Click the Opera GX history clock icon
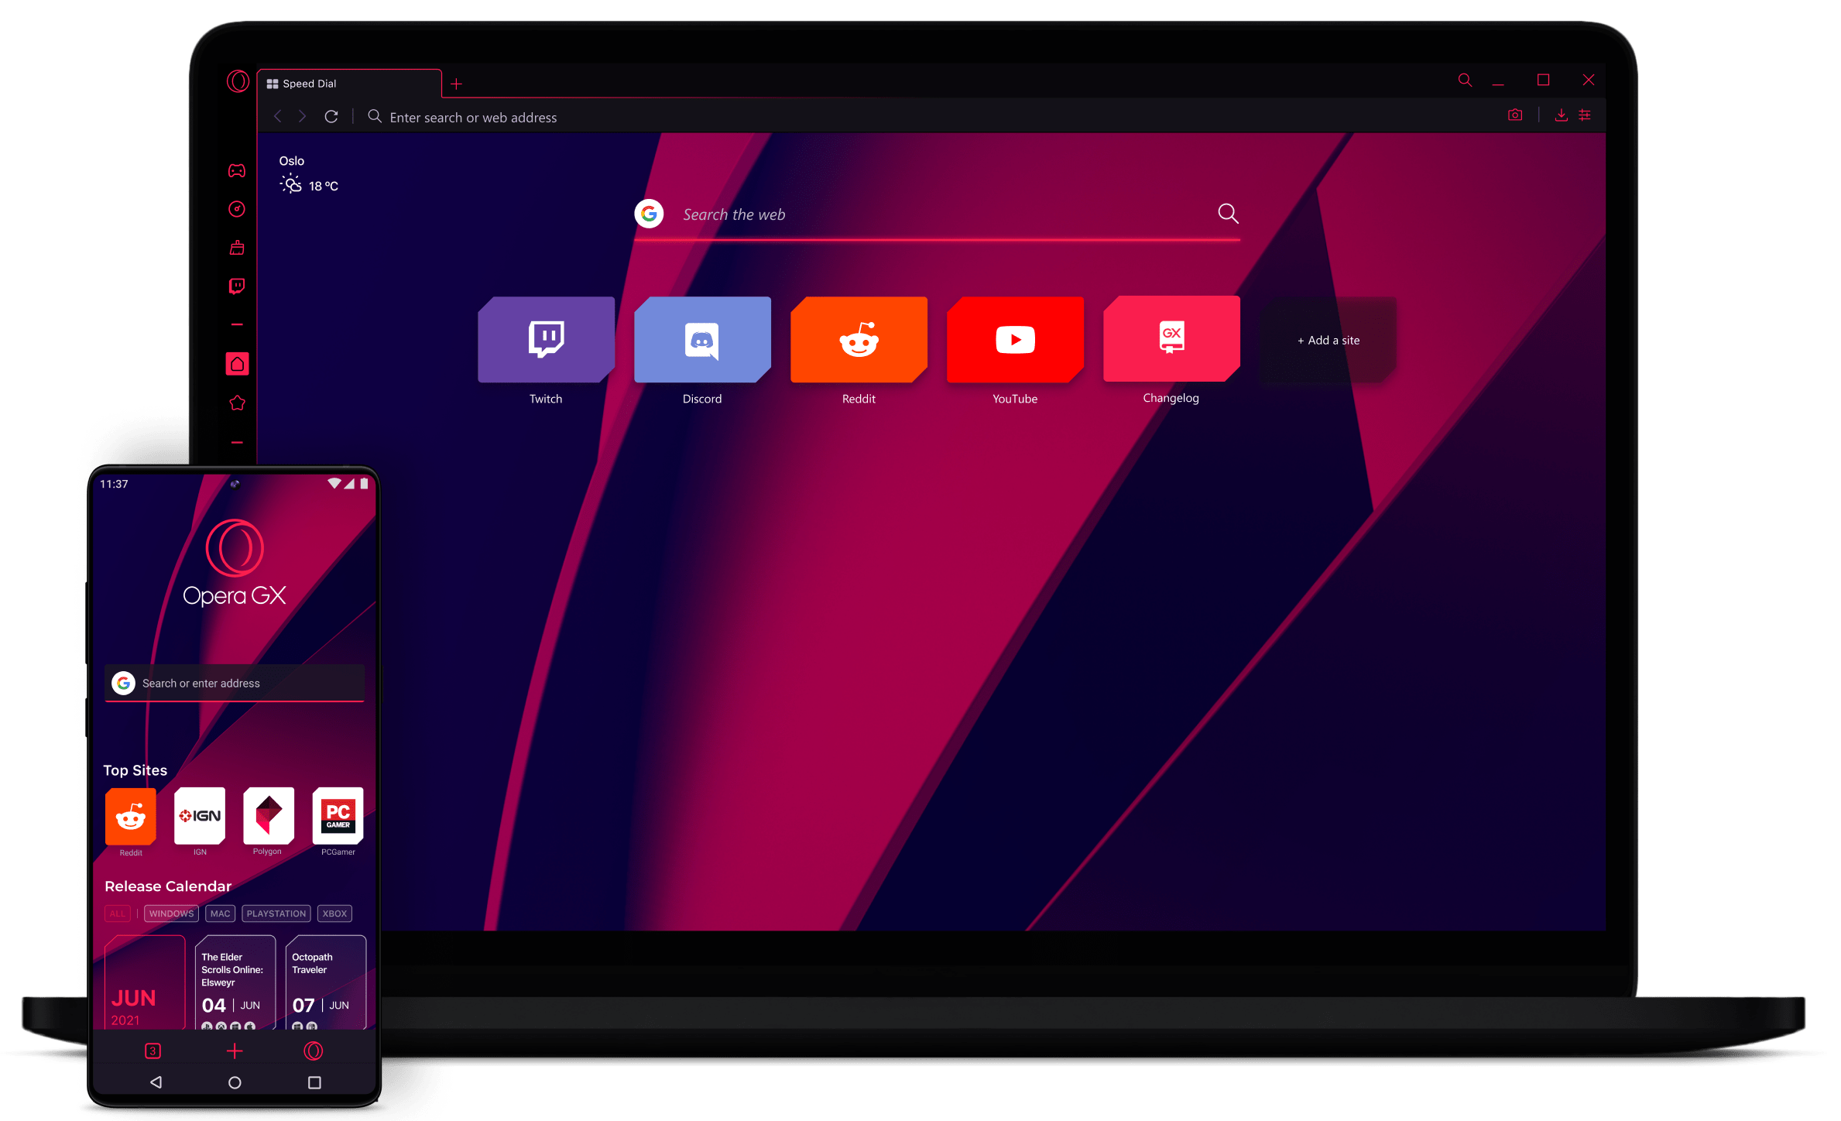Image resolution: width=1841 pixels, height=1121 pixels. click(x=237, y=208)
